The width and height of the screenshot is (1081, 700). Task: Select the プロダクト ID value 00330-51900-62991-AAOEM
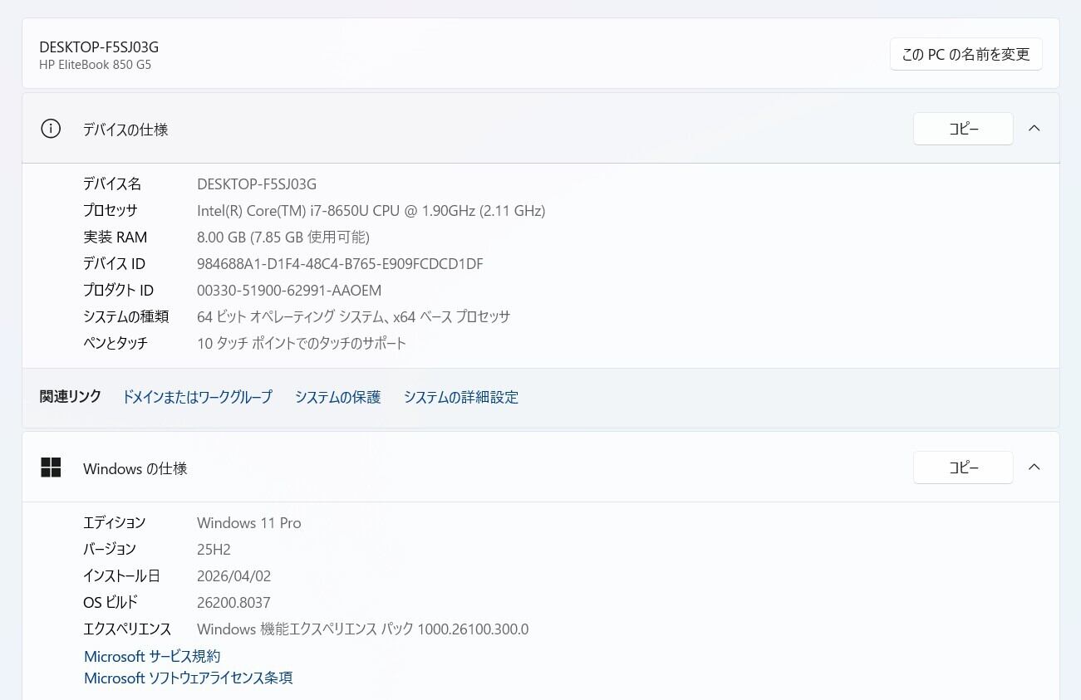tap(289, 291)
